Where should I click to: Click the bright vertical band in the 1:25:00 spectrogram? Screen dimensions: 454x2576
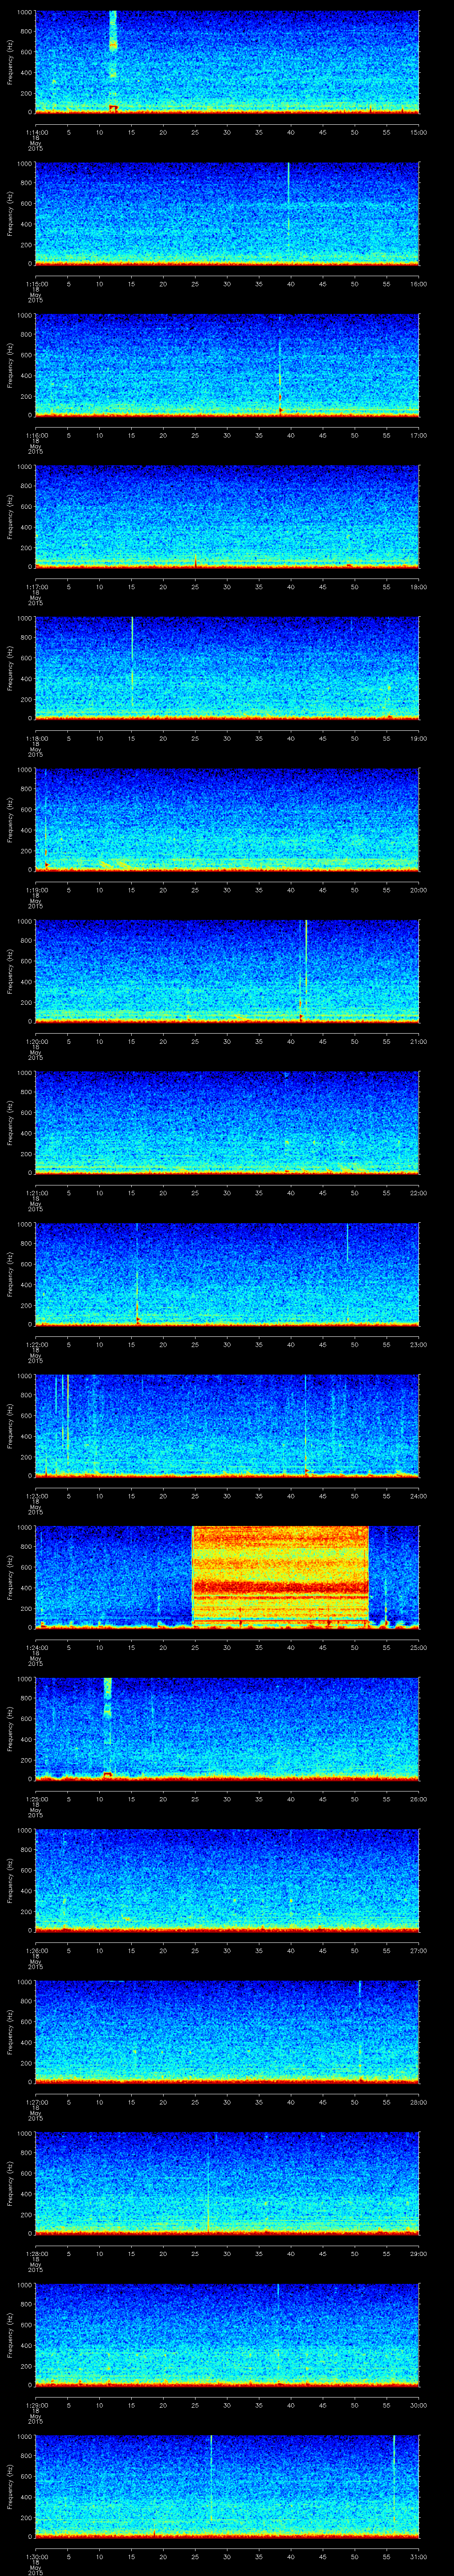108,1727
